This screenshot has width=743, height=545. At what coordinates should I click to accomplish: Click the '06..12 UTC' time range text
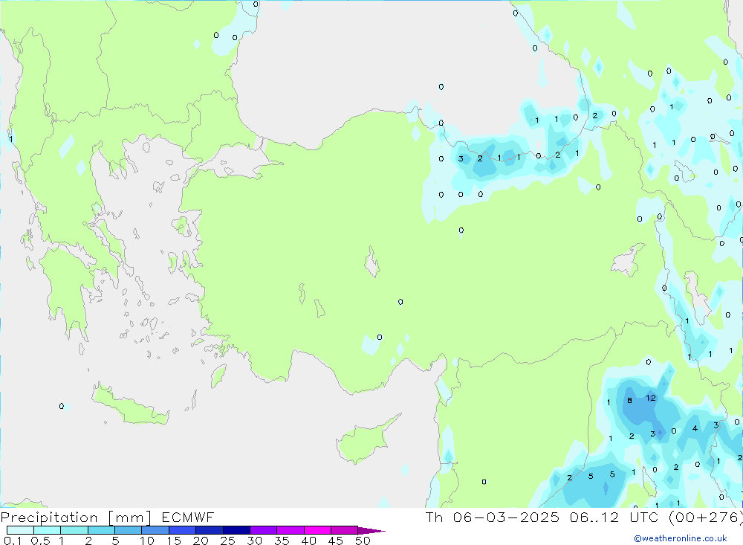click(615, 517)
